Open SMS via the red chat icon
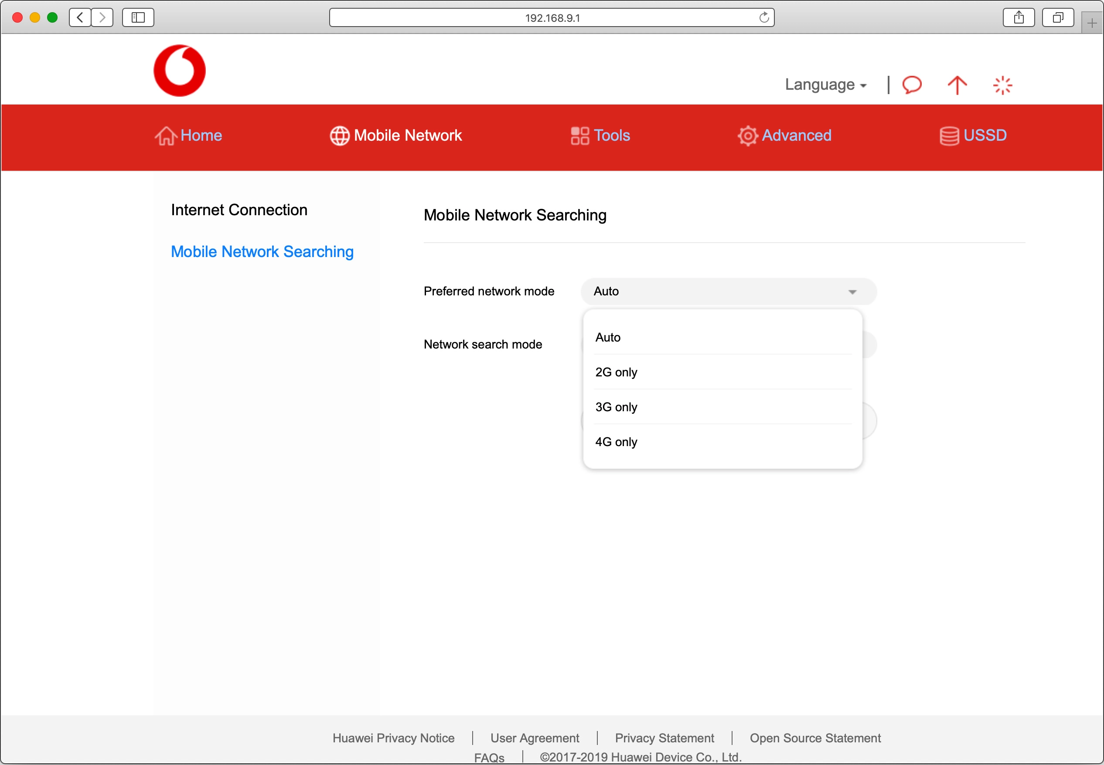Image resolution: width=1104 pixels, height=765 pixels. [x=911, y=85]
